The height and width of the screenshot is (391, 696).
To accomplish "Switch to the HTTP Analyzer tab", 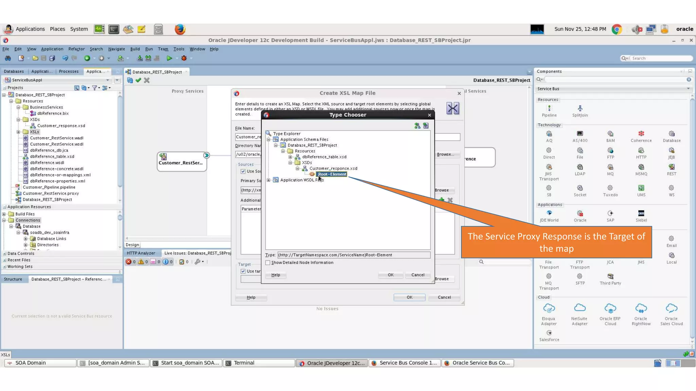I will [141, 253].
